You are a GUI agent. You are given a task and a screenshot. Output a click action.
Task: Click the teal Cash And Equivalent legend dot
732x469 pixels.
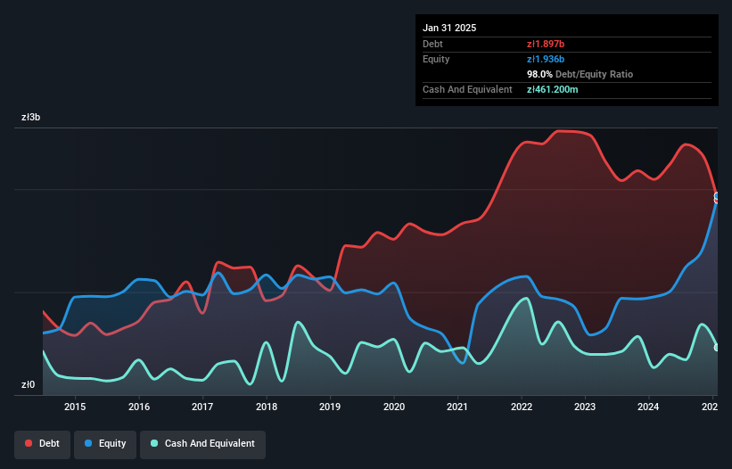pos(154,443)
